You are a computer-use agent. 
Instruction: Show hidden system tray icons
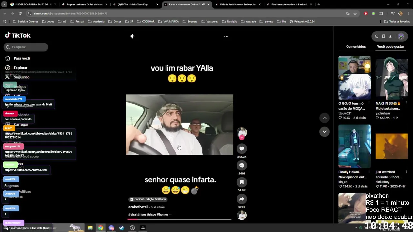(356, 228)
